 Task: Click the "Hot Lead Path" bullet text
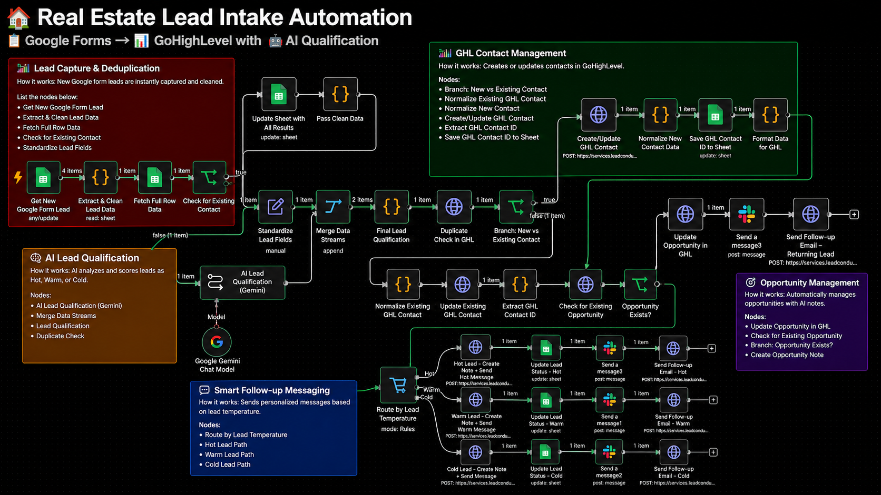click(x=226, y=445)
